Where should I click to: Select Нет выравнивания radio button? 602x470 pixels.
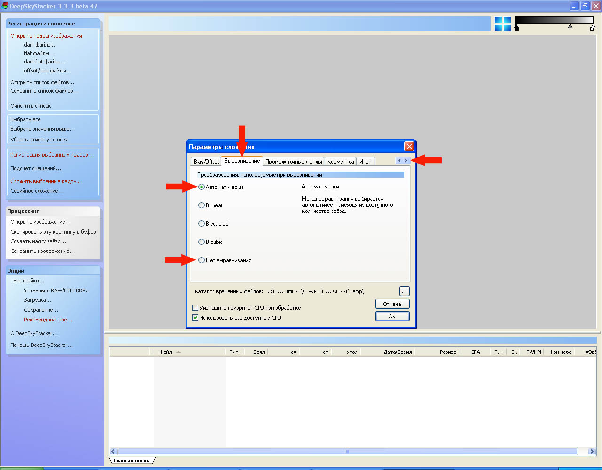202,260
